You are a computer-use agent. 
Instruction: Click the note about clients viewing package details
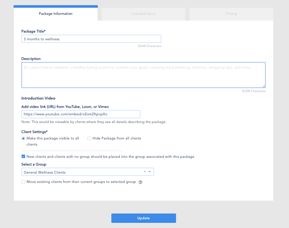pos(94,122)
